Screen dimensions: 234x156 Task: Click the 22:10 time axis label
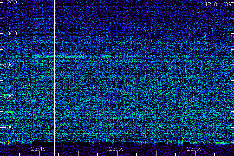pos(39,149)
